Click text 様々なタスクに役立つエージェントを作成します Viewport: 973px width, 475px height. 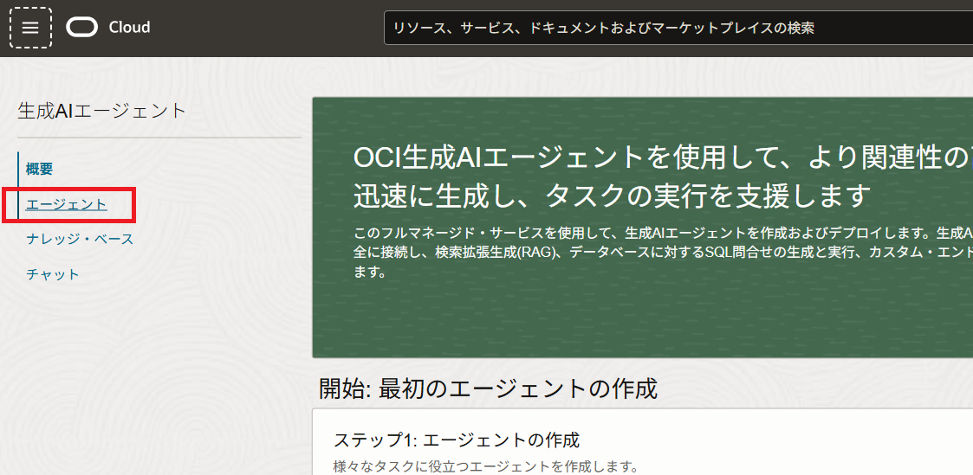[x=486, y=465]
